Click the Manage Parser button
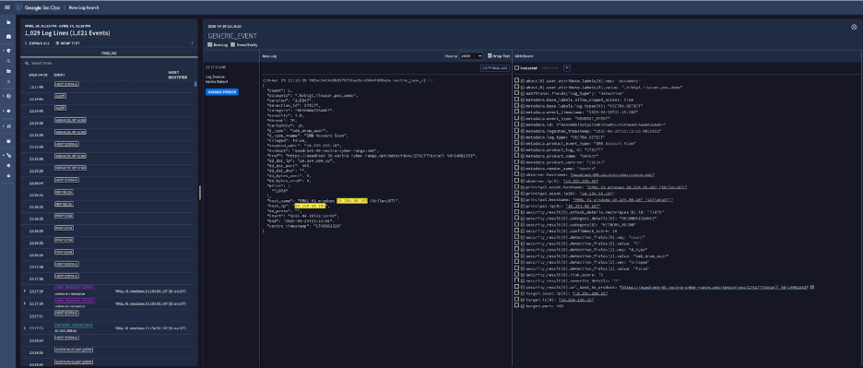Viewport: 863px width, 368px height. tap(222, 92)
